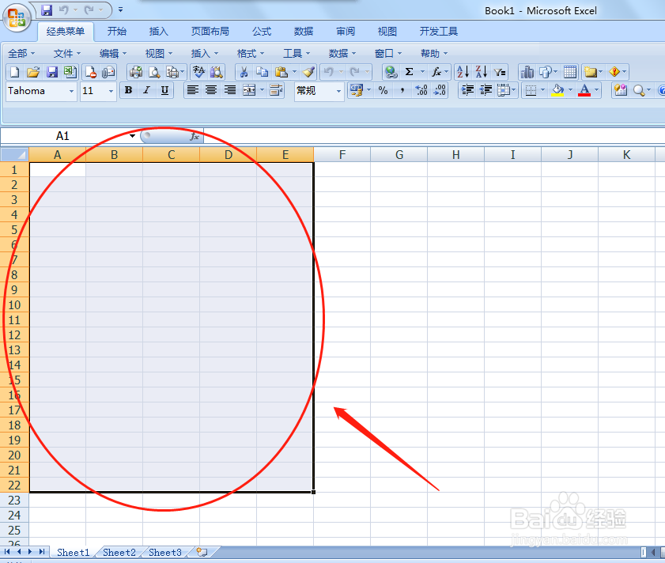
Task: Click the Open folder icon
Action: coord(33,72)
